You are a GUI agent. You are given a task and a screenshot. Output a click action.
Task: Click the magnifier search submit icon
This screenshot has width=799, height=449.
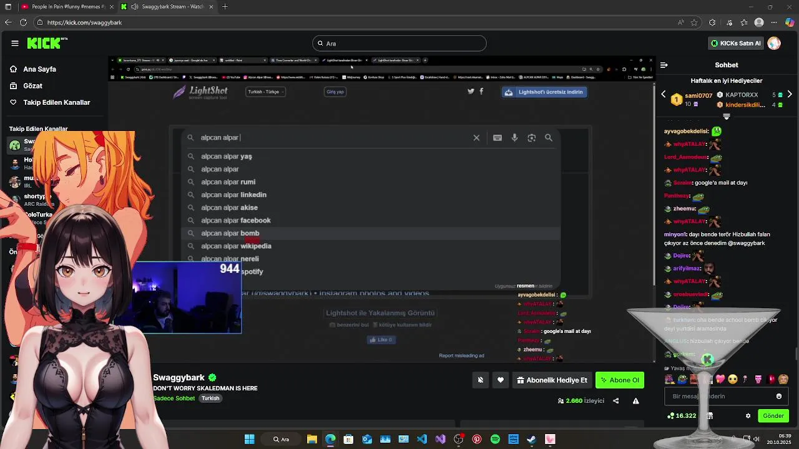(549, 138)
